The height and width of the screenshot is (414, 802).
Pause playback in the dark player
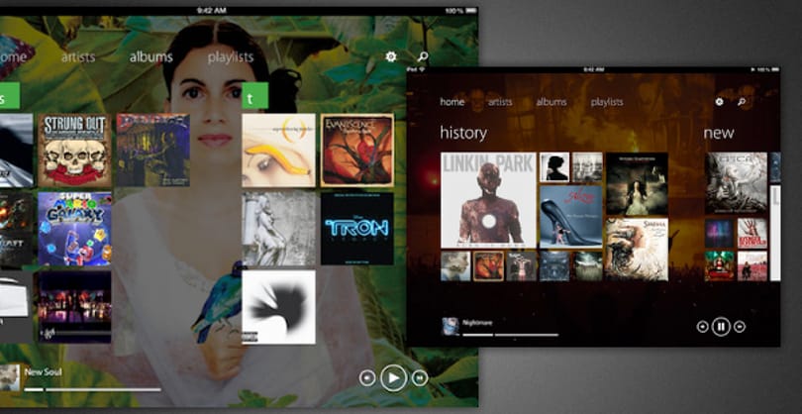(x=721, y=326)
